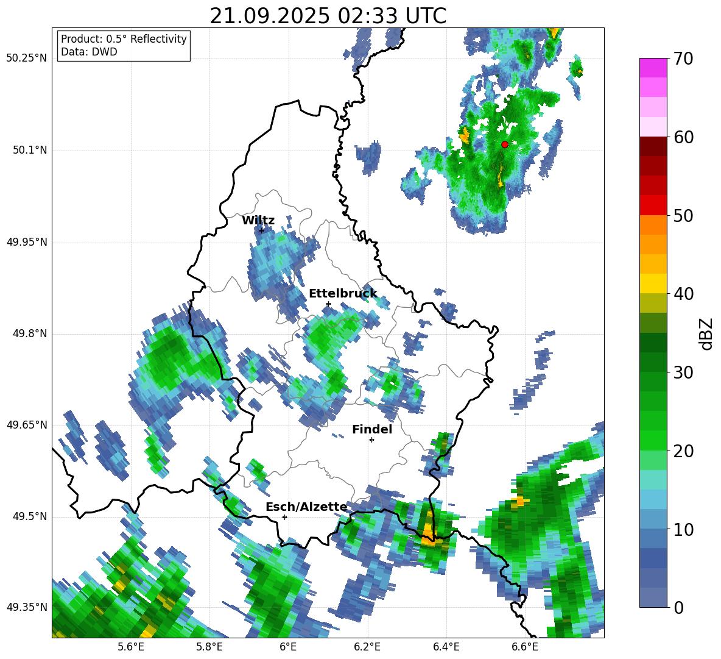
Task: Click the 'Product: 0.5° Reflectivity' text
Action: click(x=124, y=39)
